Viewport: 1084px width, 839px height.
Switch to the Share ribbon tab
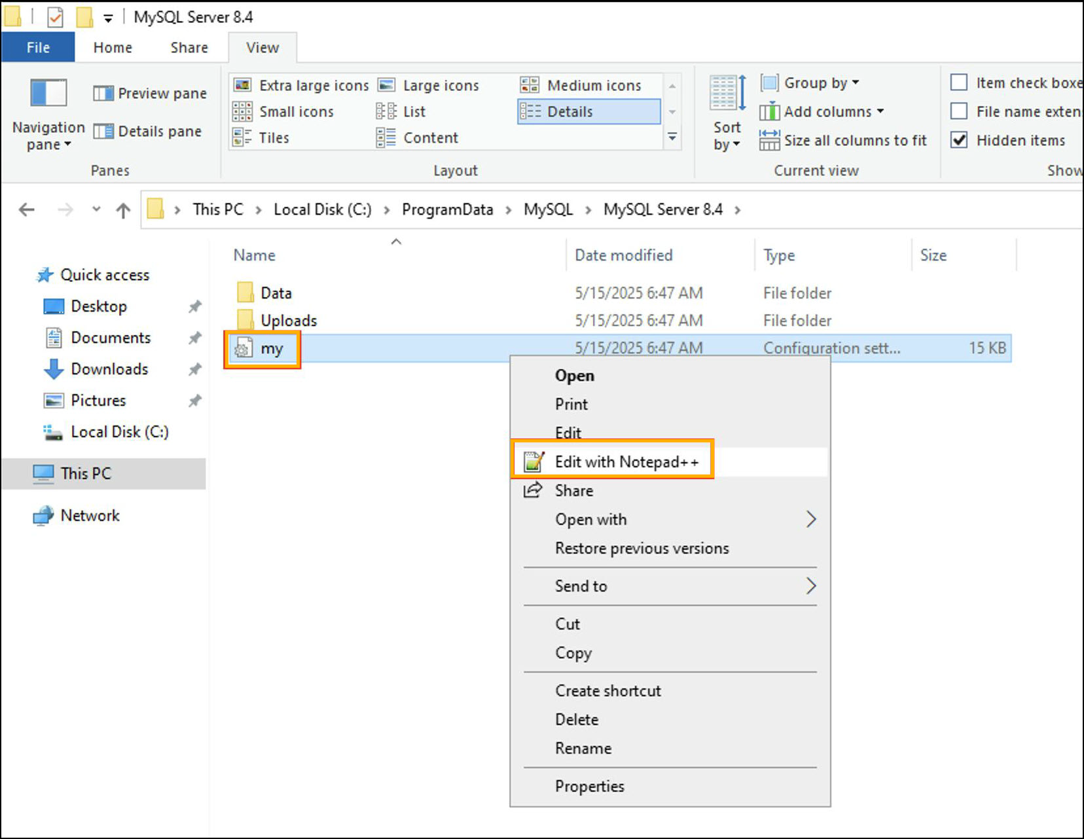click(x=189, y=48)
